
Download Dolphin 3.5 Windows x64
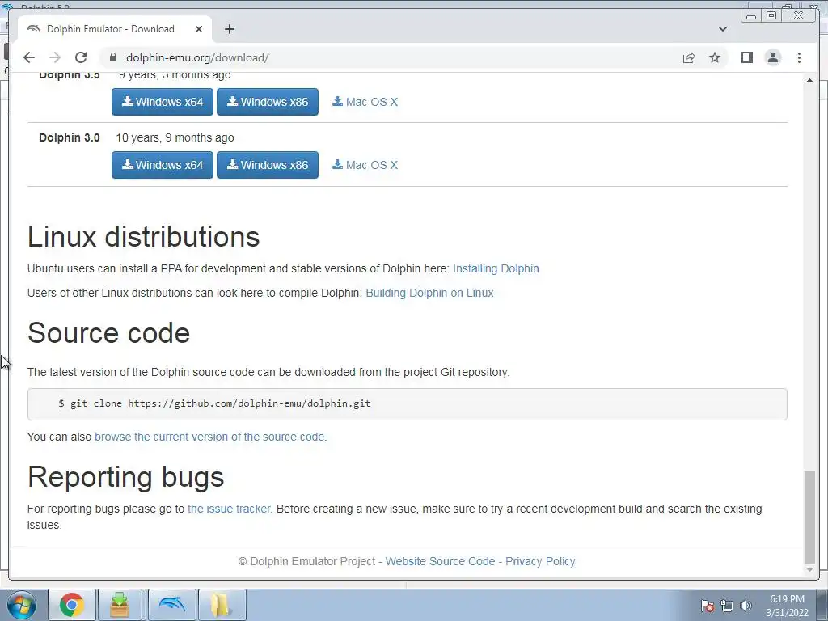pyautogui.click(x=162, y=101)
